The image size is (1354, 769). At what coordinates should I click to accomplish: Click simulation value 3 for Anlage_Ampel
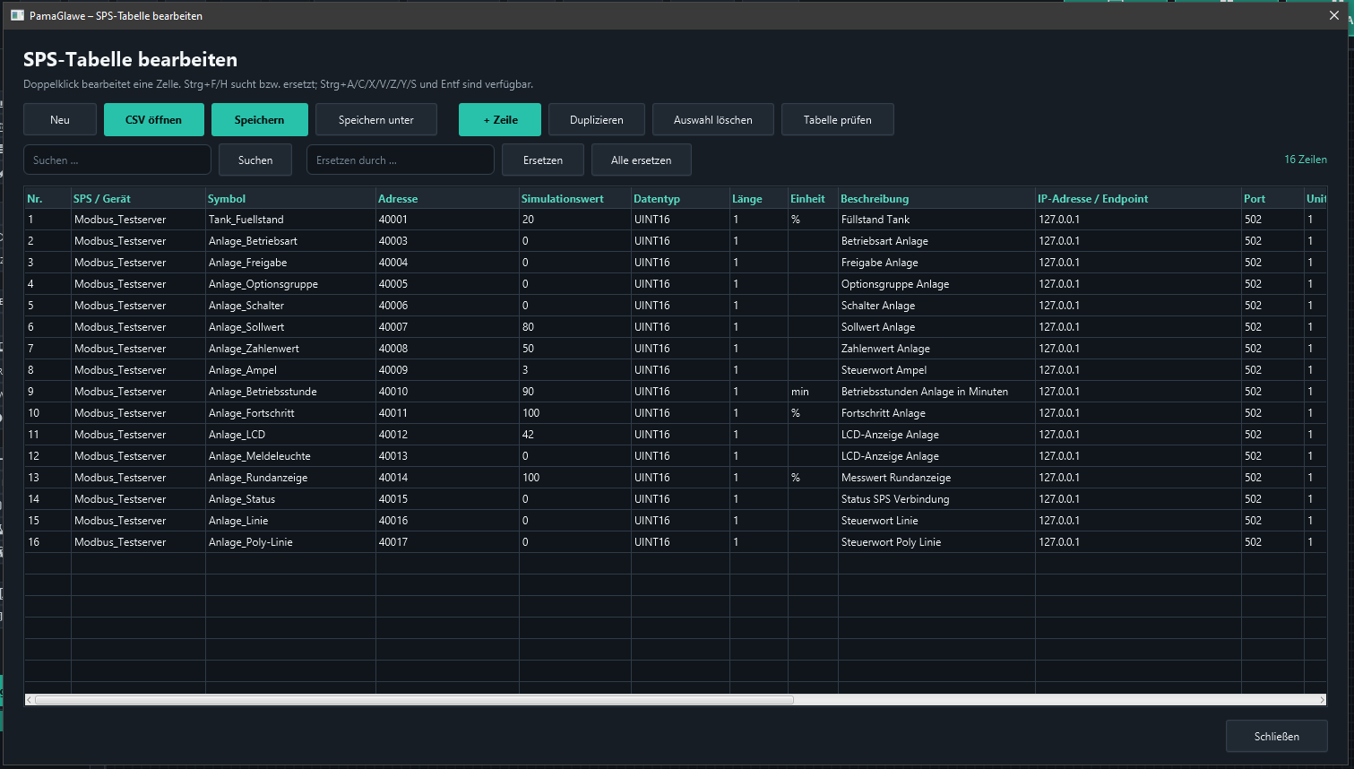click(575, 370)
